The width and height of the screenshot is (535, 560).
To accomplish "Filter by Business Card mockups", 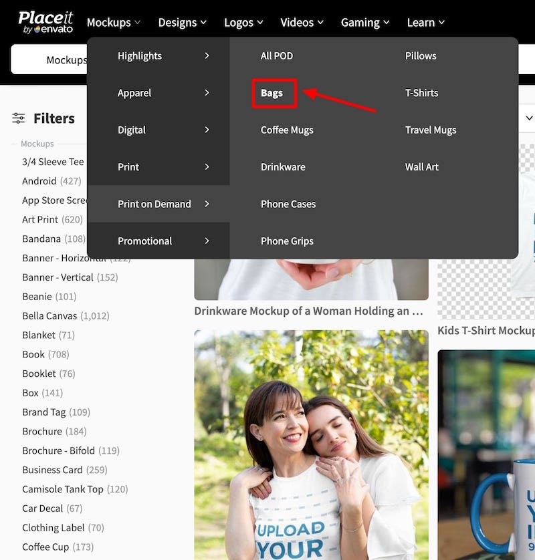I will [52, 470].
